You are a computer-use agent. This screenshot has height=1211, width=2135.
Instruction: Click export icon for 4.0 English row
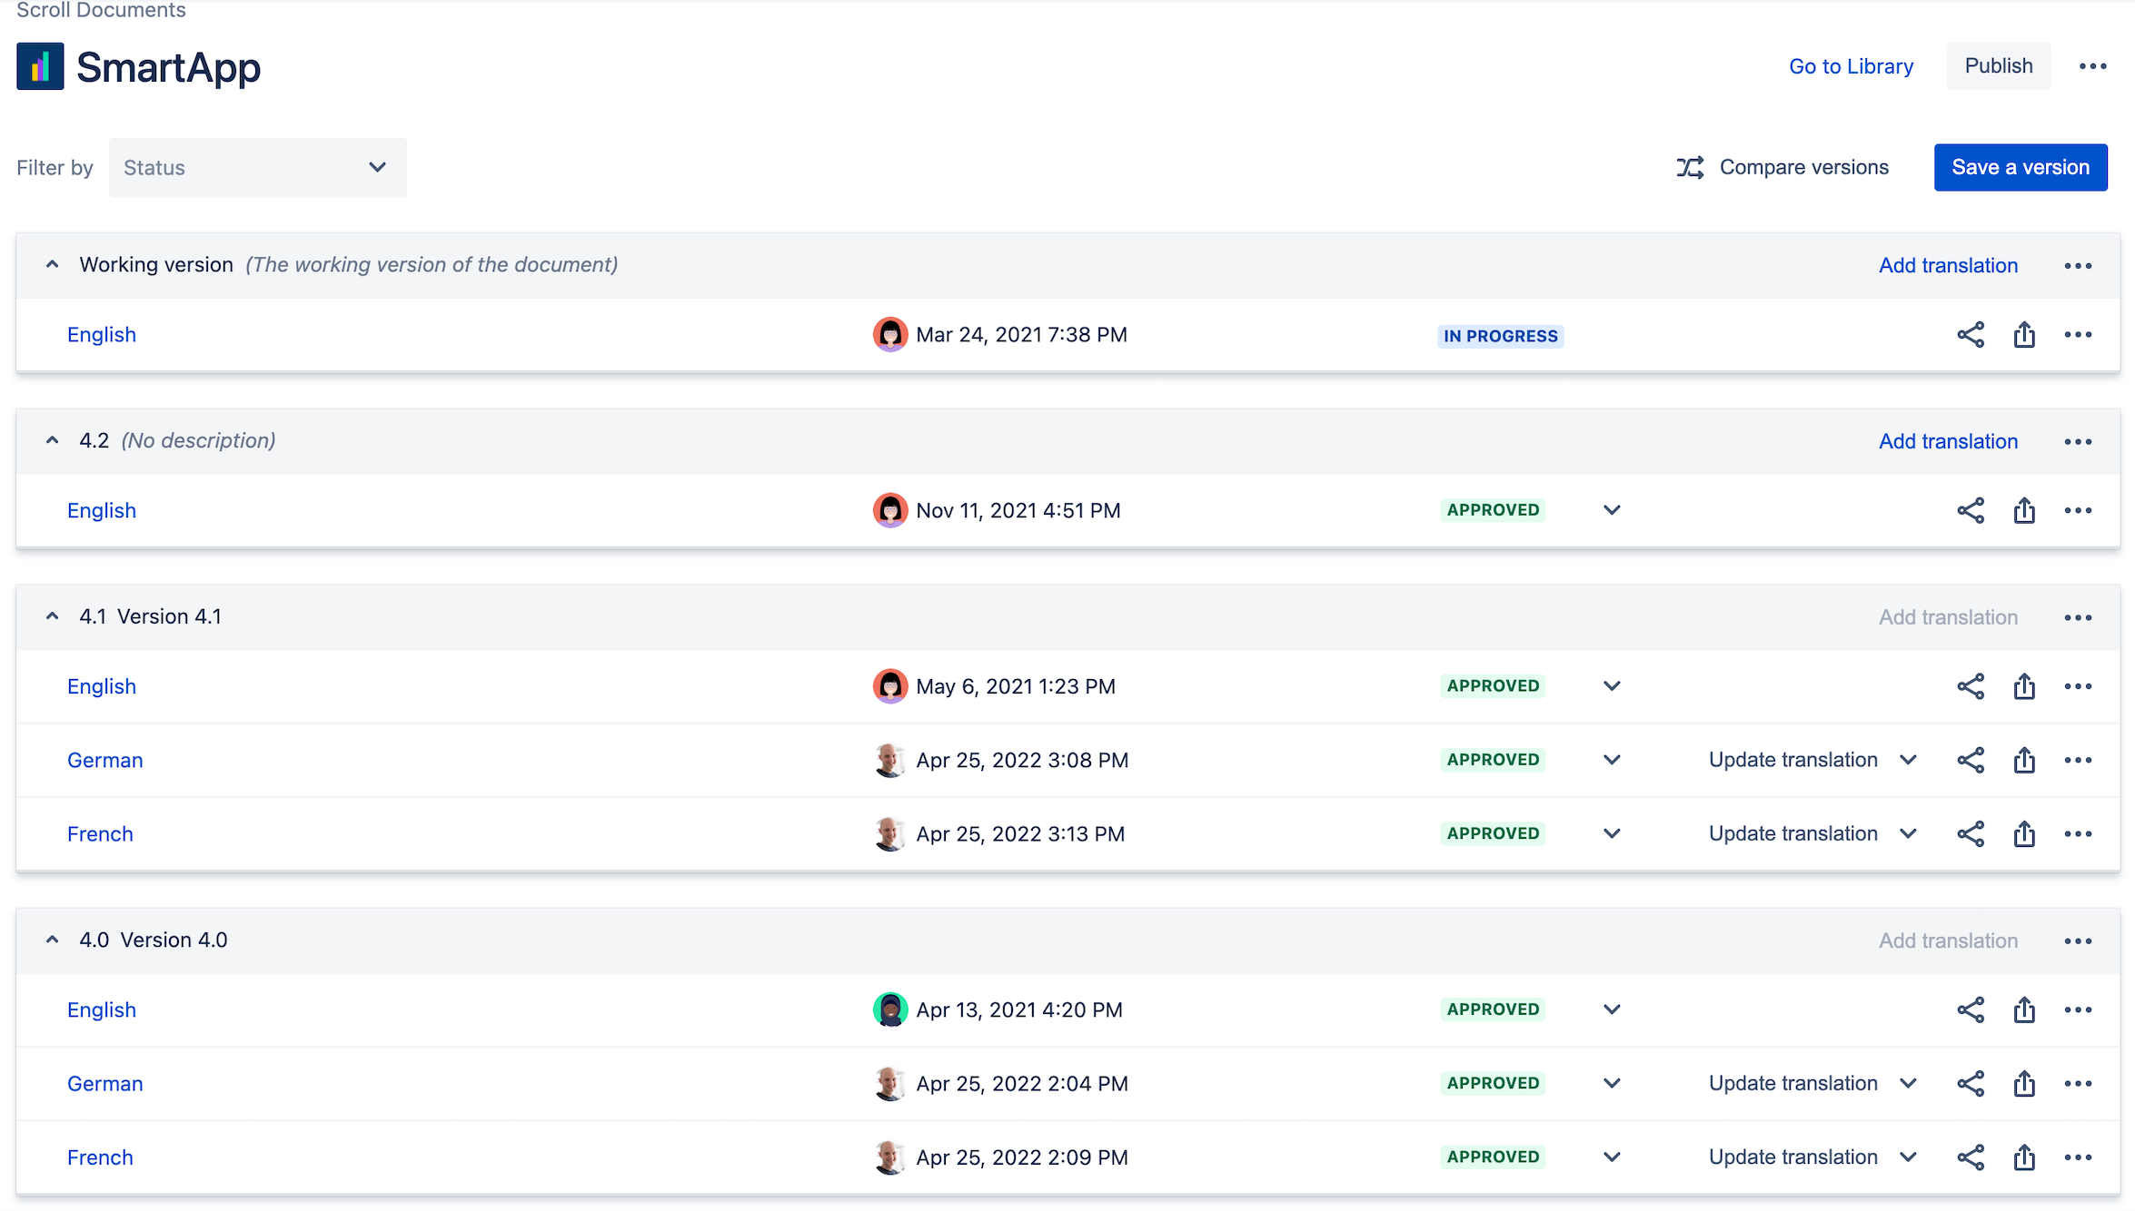(x=2023, y=1010)
